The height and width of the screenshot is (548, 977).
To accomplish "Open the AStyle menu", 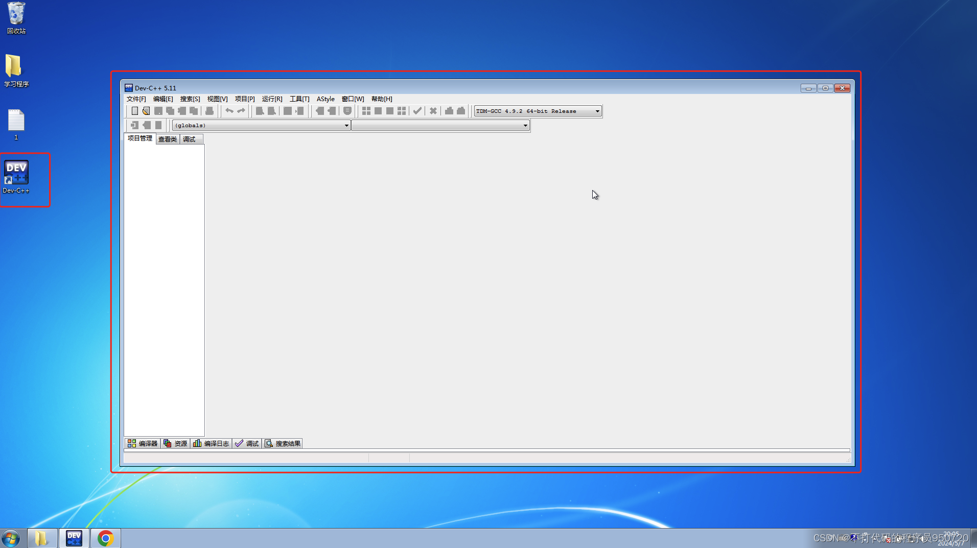I will (325, 99).
